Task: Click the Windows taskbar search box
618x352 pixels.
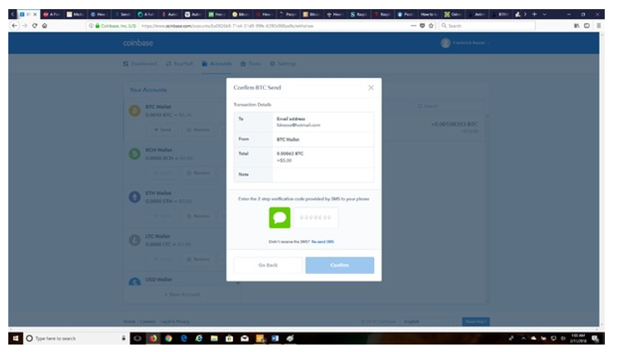Action: 66,339
